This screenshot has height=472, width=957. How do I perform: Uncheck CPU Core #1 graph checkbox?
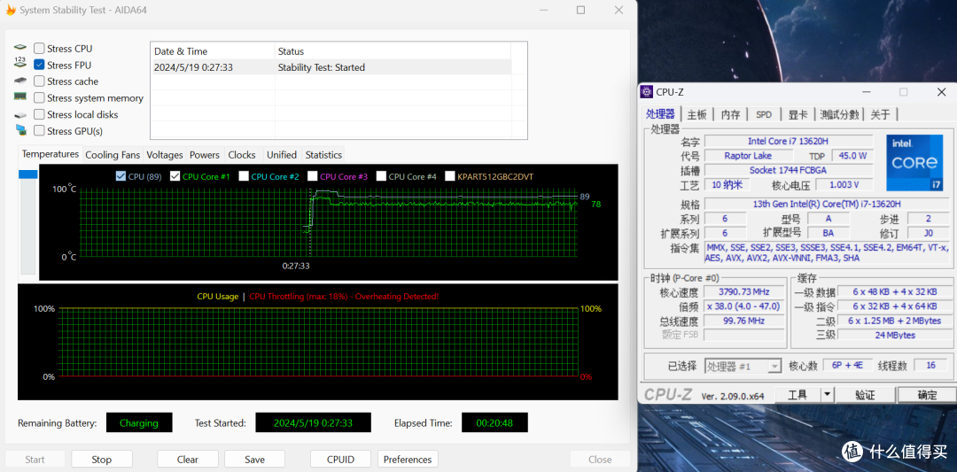175,176
